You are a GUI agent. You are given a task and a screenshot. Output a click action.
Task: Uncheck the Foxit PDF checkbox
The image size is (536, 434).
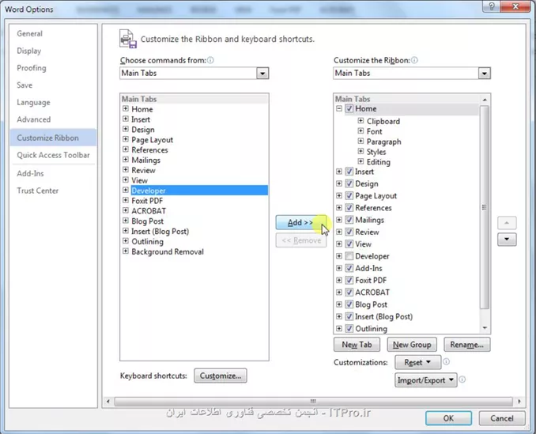pyautogui.click(x=349, y=280)
